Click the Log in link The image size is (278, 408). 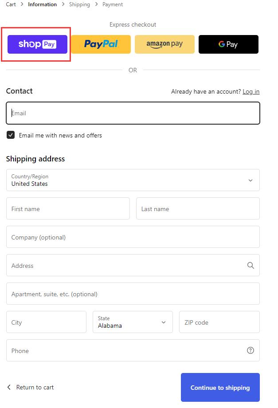[251, 91]
